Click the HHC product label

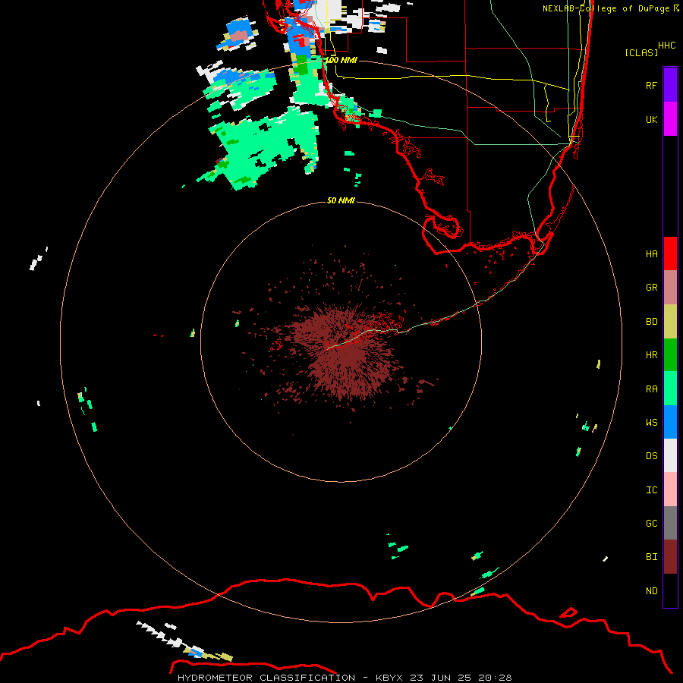(x=666, y=46)
